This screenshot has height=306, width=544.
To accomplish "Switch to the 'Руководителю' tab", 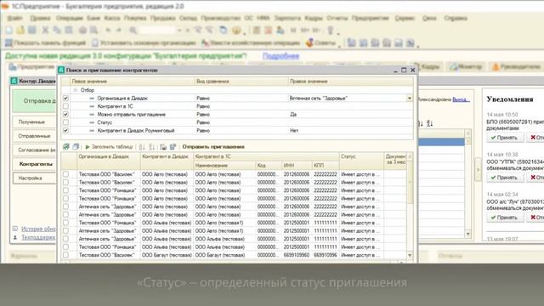I will click(516, 66).
